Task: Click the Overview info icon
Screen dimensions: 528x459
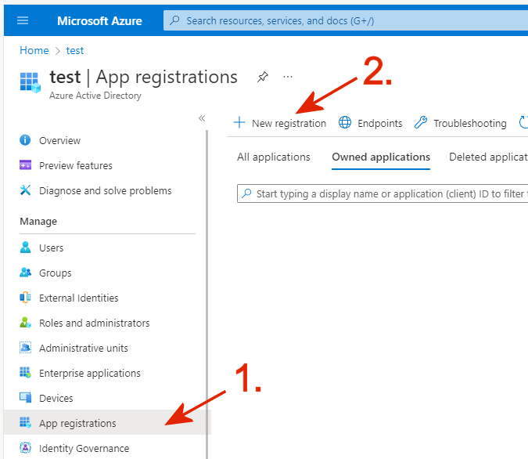Action: click(25, 140)
